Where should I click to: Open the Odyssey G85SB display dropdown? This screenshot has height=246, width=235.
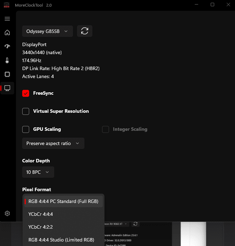tap(48, 31)
